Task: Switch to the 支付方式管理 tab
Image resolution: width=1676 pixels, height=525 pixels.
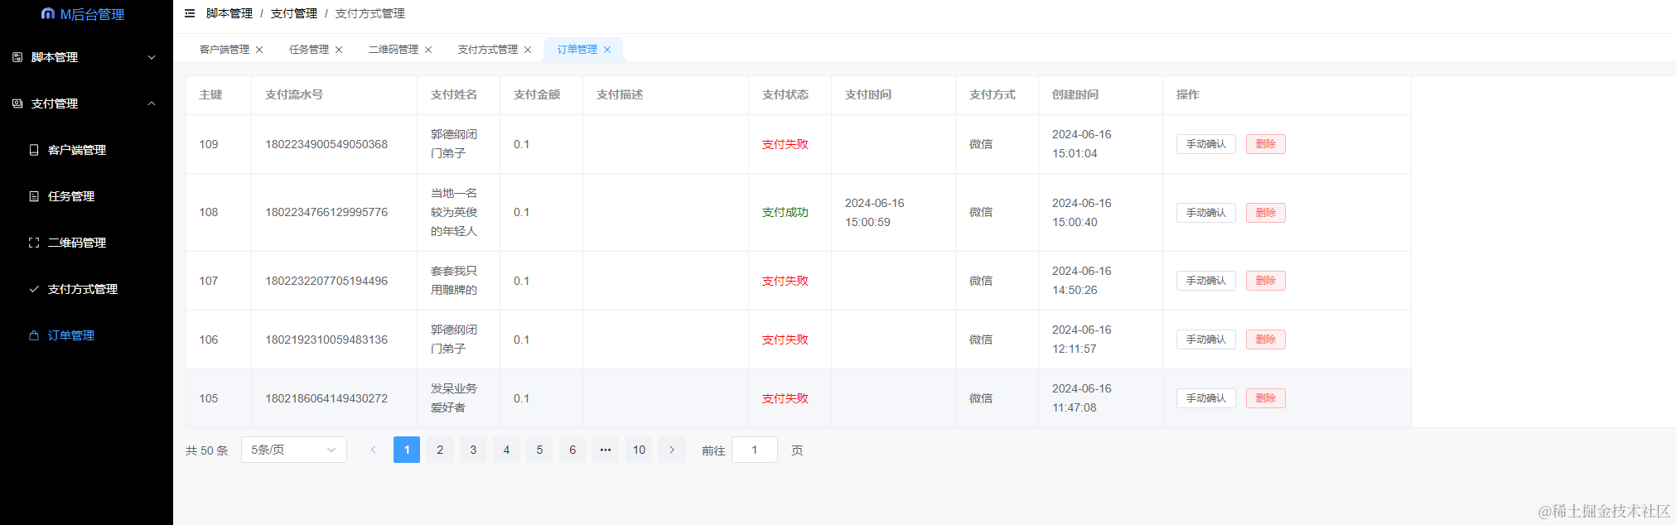Action: pyautogui.click(x=487, y=50)
